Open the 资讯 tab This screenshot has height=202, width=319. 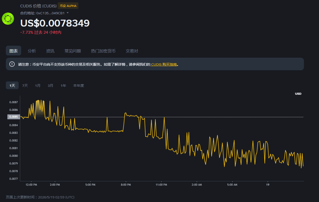pos(50,51)
